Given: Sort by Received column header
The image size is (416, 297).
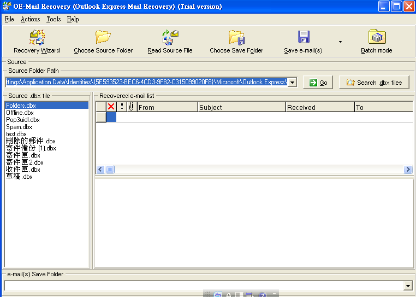Looking at the screenshot, I should 320,107.
